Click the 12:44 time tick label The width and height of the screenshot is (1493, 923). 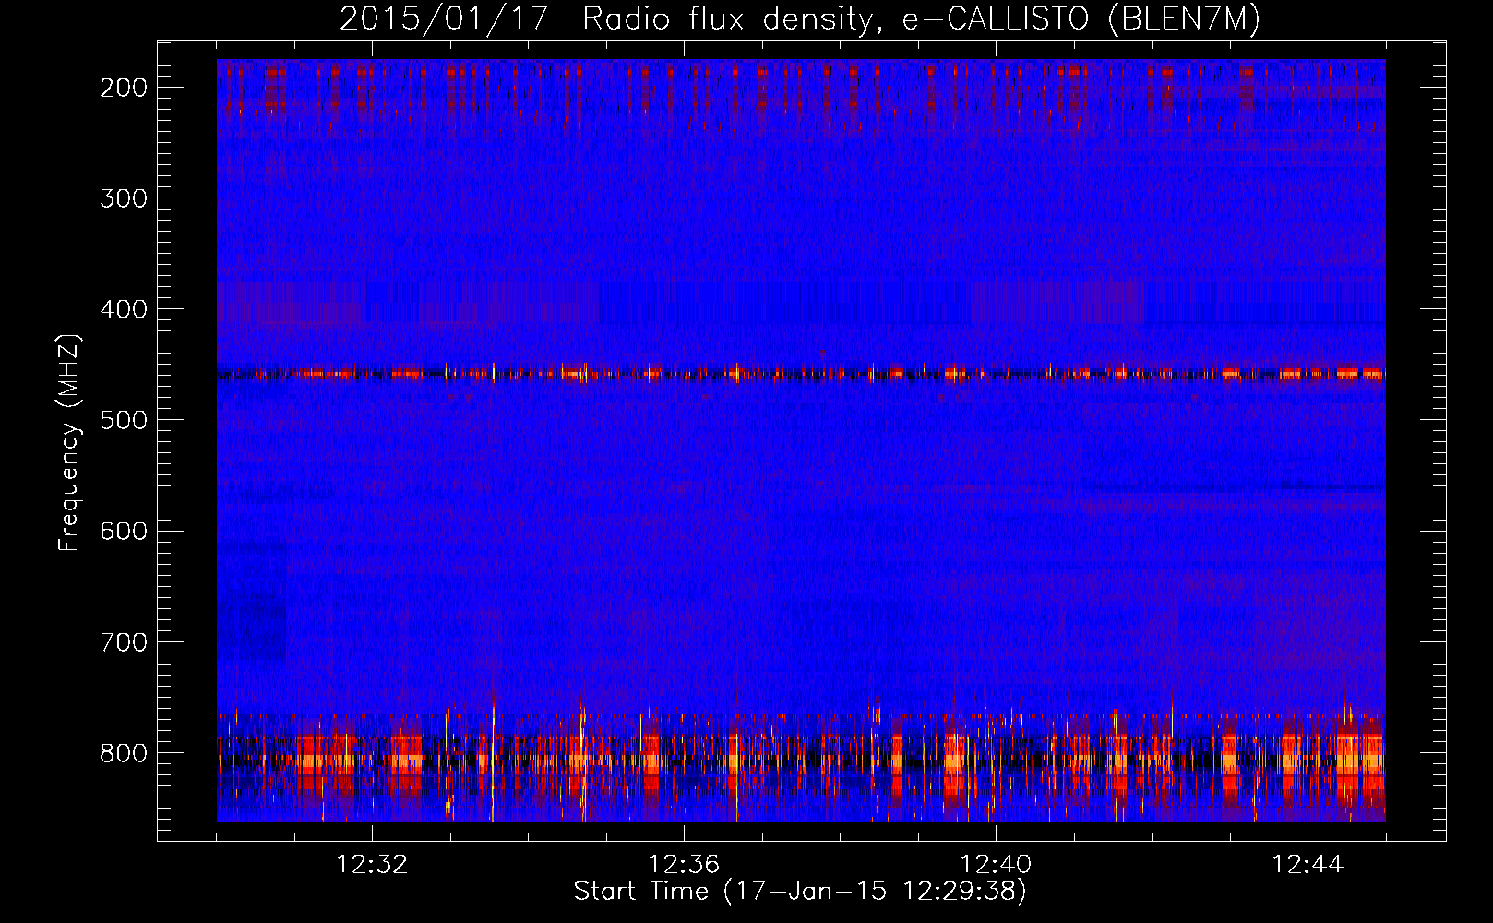[1308, 865]
